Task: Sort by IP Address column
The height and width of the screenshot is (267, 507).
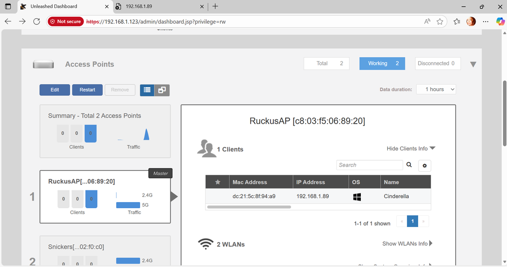Action: point(321,182)
